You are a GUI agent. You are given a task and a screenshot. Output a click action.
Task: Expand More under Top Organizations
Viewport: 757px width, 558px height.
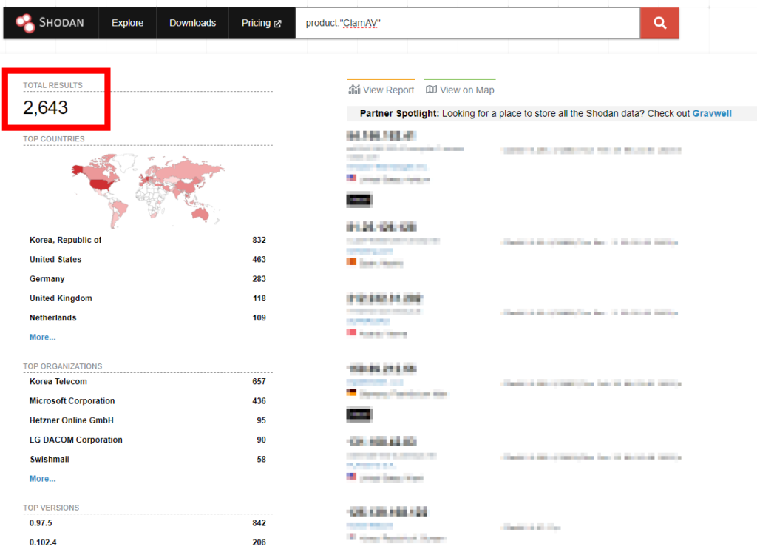[42, 479]
